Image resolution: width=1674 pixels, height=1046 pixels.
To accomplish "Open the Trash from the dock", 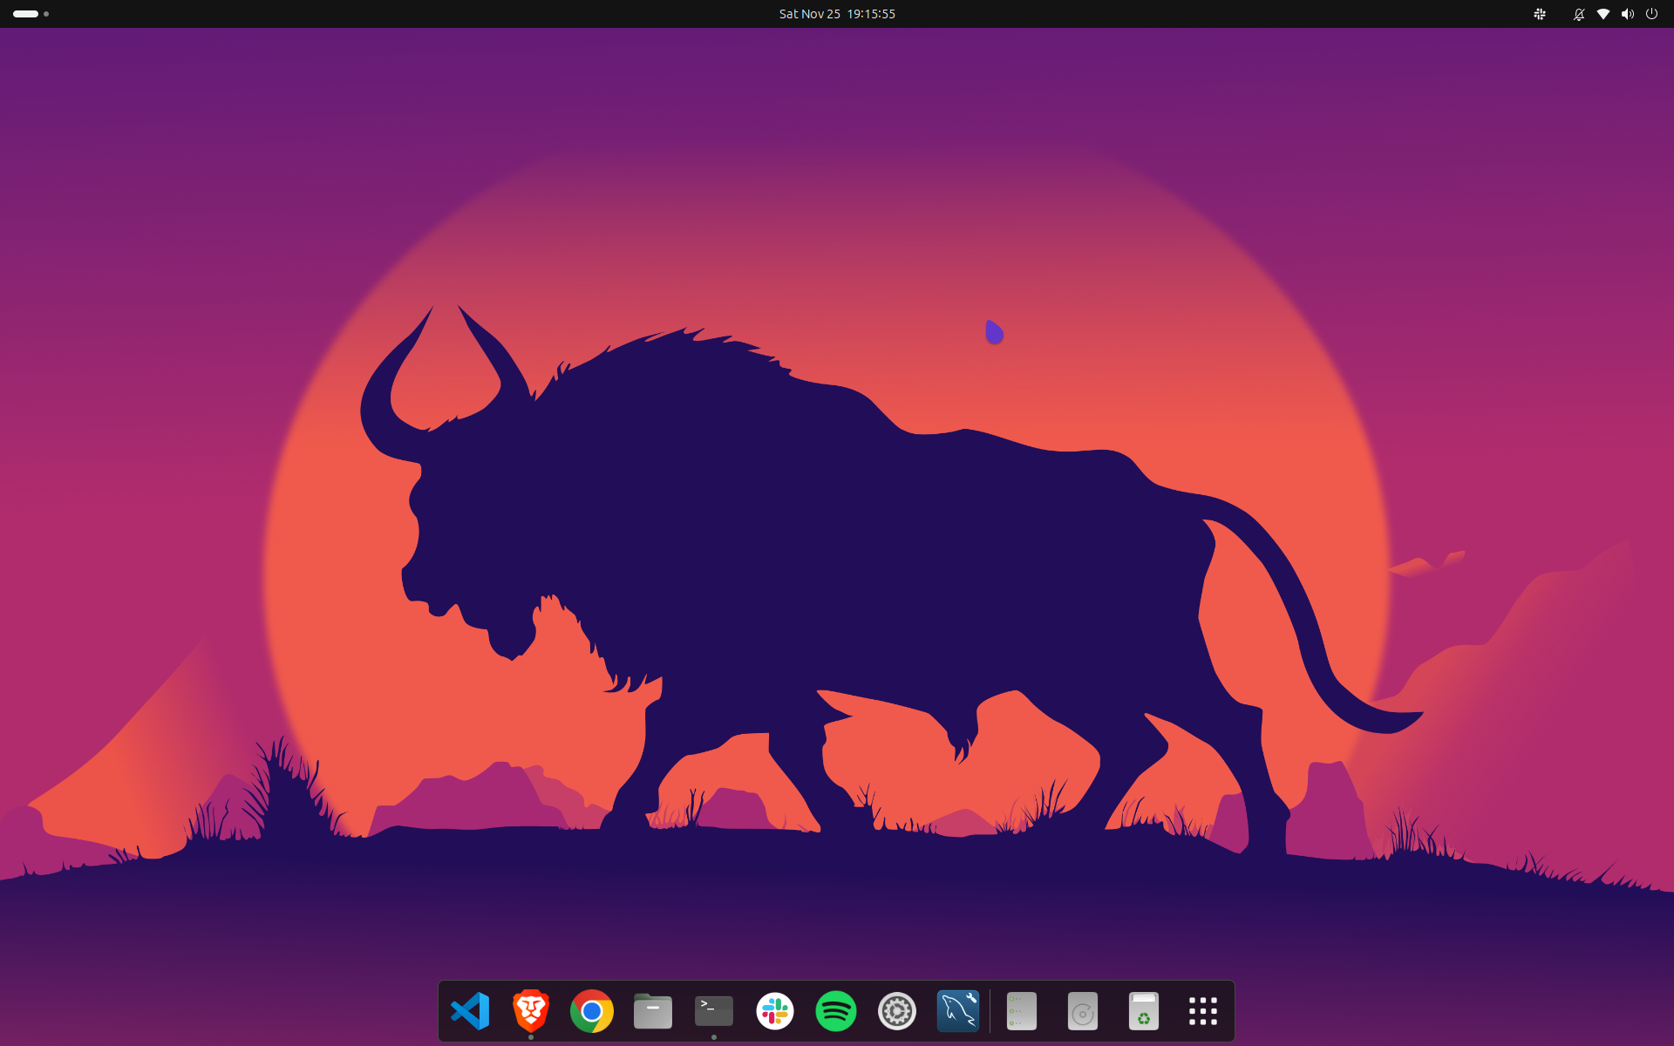I will (x=1145, y=1011).
